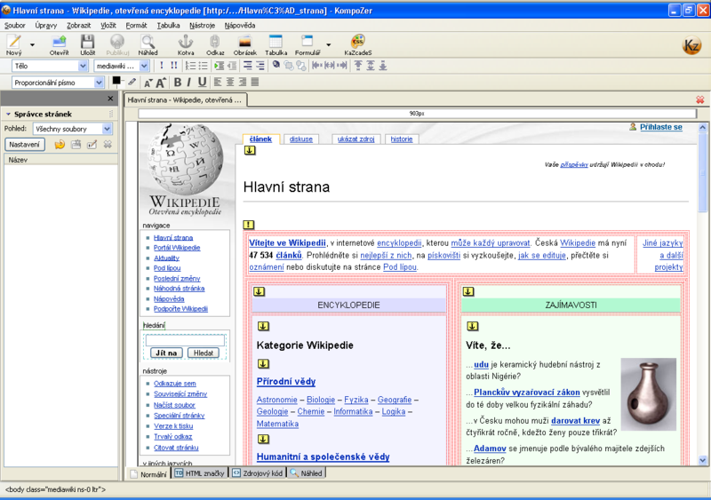Open the Tabulka menu in menu bar
Image resolution: width=711 pixels, height=500 pixels.
pyautogui.click(x=168, y=26)
